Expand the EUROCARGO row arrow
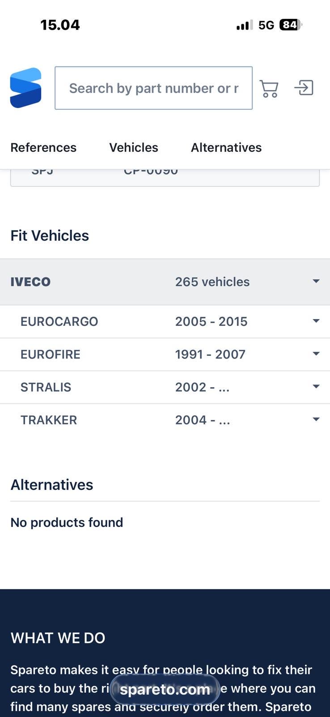This screenshot has width=330, height=717. pyautogui.click(x=316, y=321)
